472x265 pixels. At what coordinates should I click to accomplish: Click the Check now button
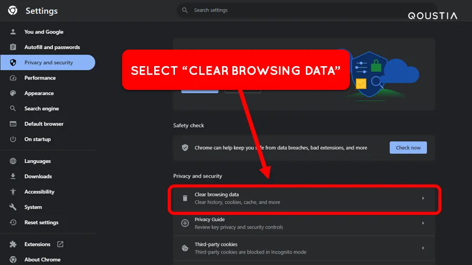(408, 148)
